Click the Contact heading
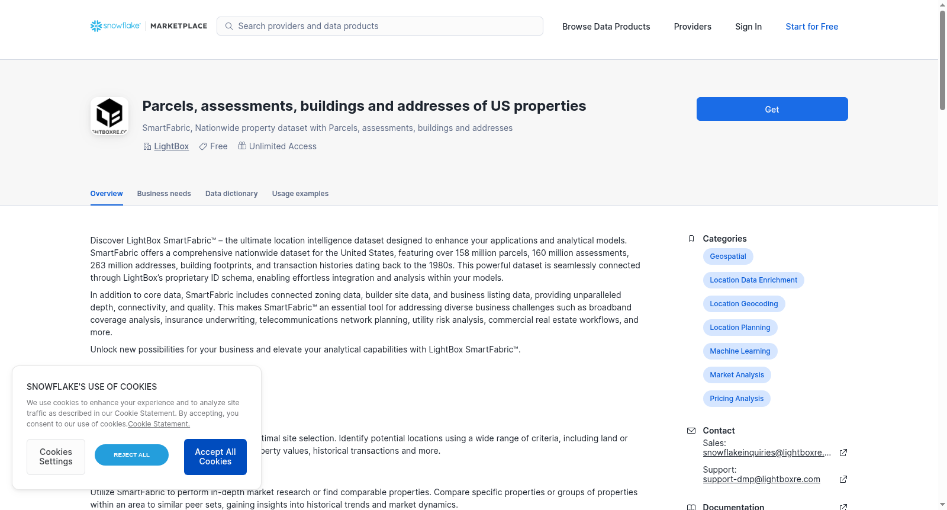947x510 pixels. 719,431
